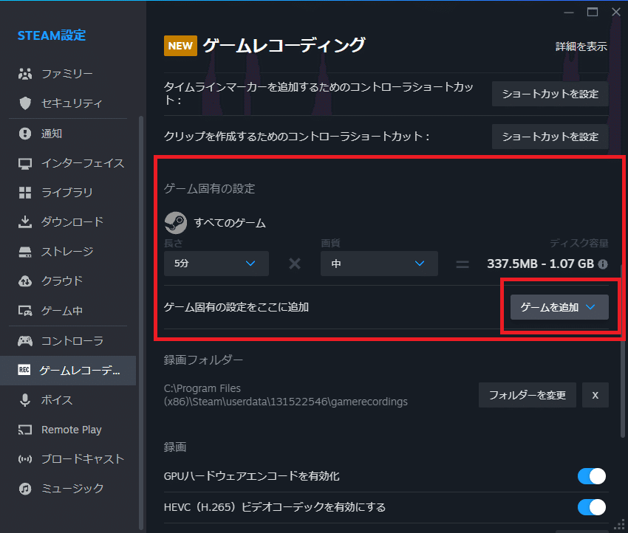The image size is (628, 533).
Task: Open the quality (中) dropdown
Action: (379, 264)
